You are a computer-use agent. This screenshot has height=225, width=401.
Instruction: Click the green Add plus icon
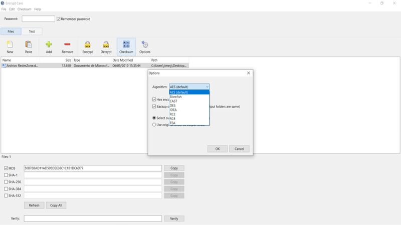coord(49,44)
